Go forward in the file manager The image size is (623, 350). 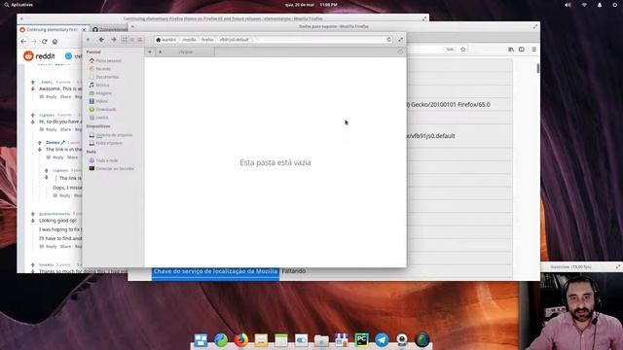click(x=114, y=40)
